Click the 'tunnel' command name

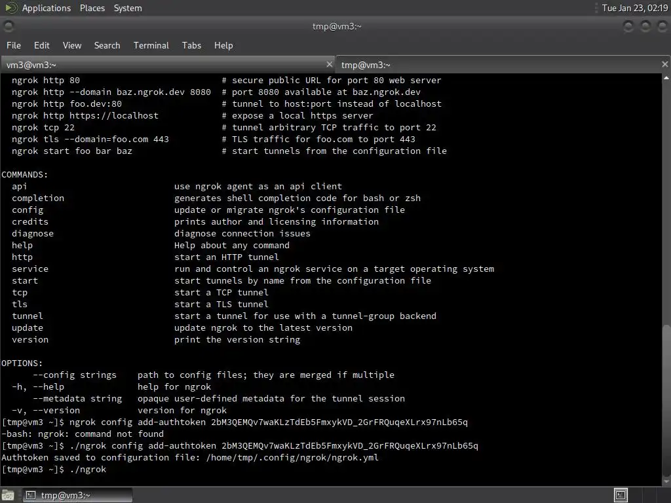pyautogui.click(x=28, y=316)
